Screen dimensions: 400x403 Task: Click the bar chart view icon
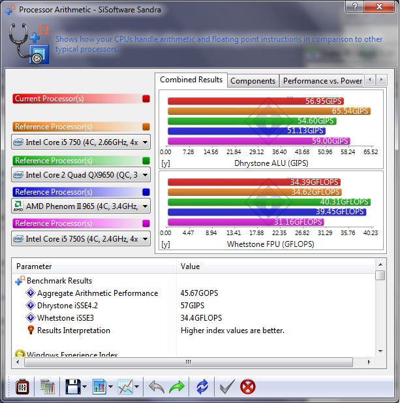tap(99, 387)
